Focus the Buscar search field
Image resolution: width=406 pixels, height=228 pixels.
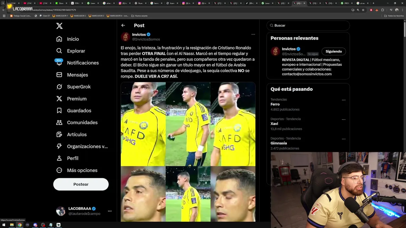click(x=308, y=25)
